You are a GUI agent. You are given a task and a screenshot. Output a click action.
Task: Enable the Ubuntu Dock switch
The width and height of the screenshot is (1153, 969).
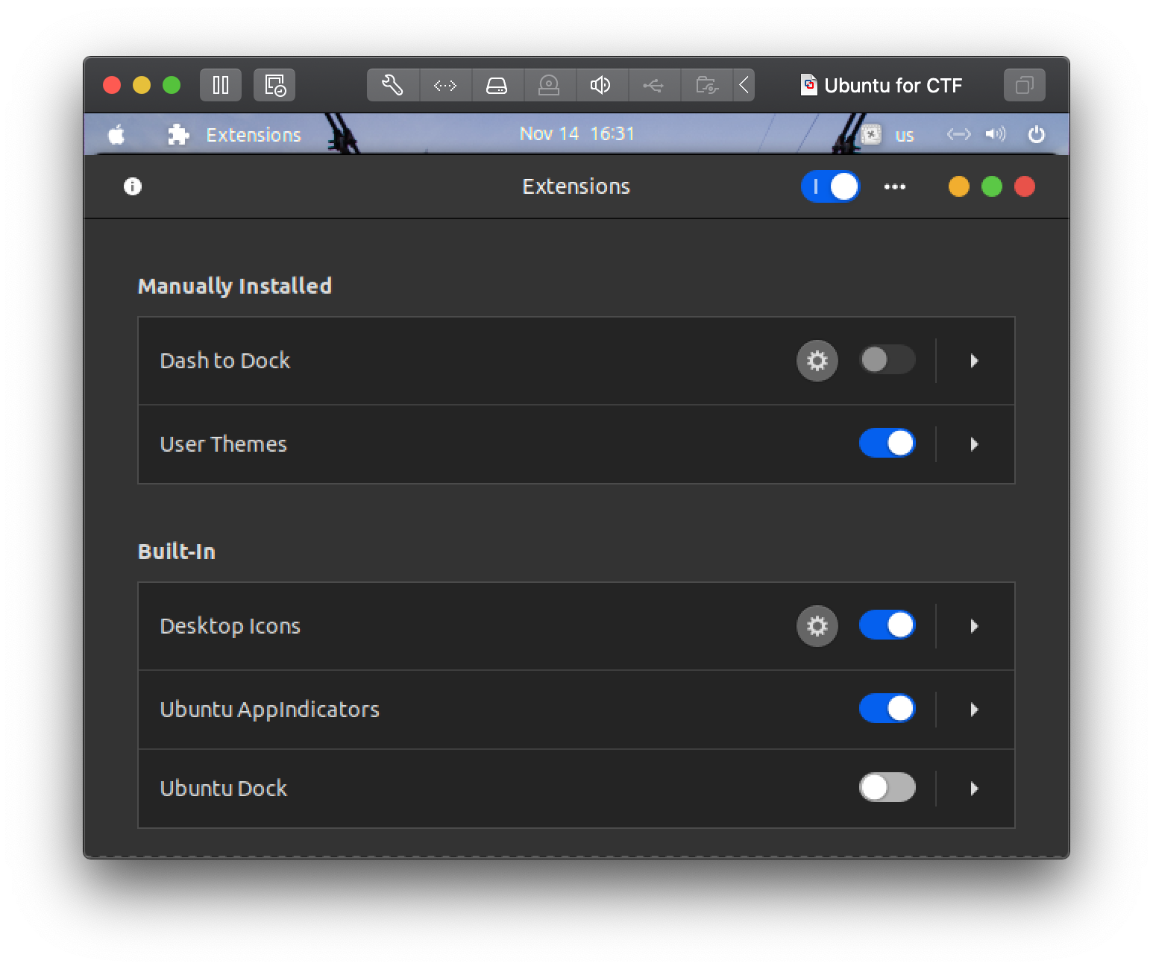887,787
